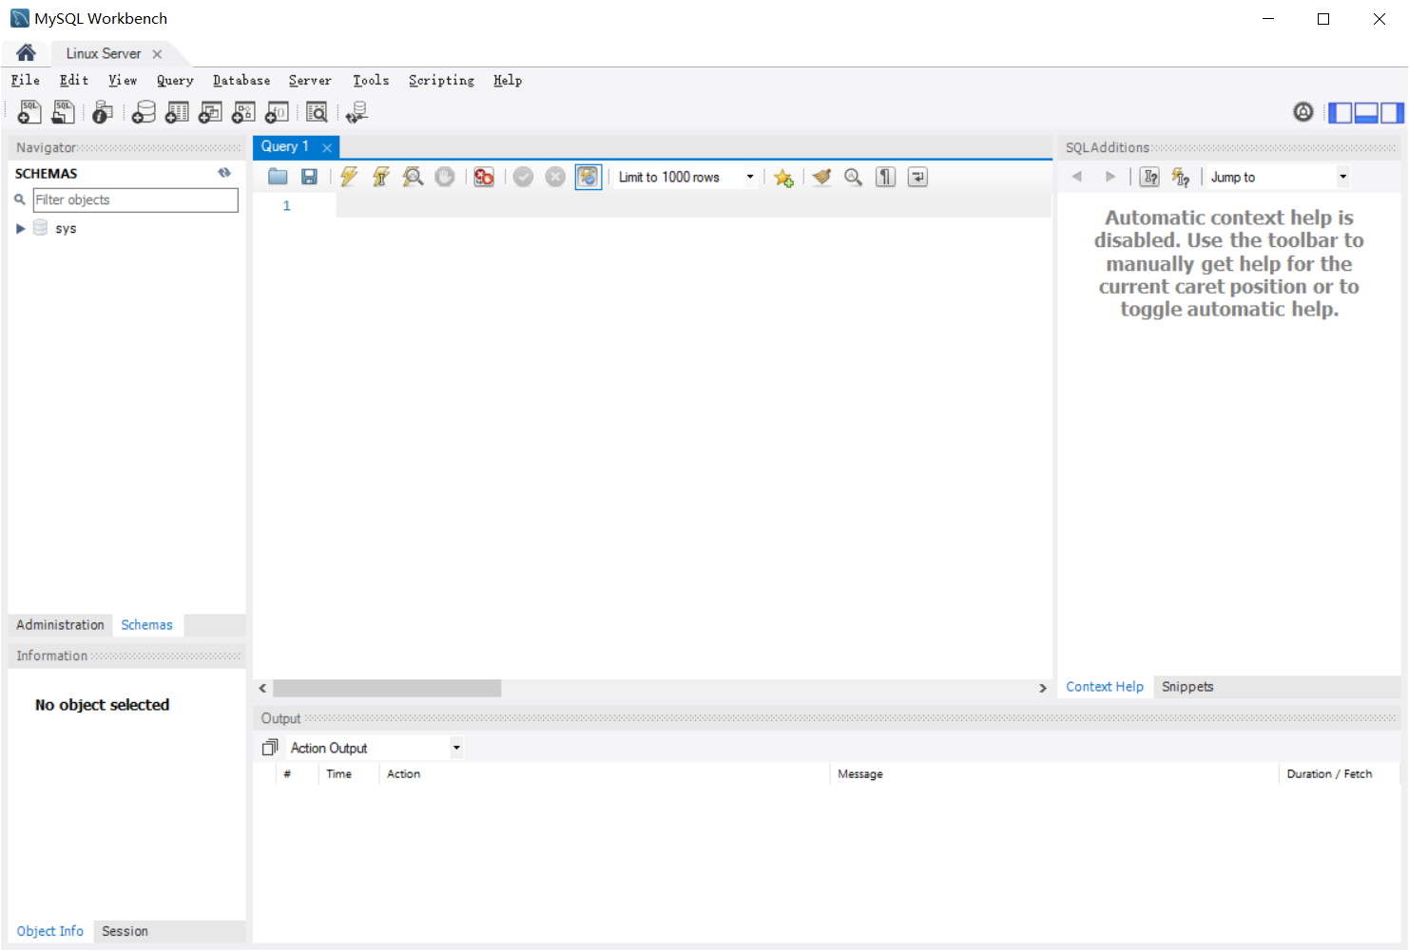
Task: Toggle the bottom output panel visibility
Action: click(x=1366, y=113)
